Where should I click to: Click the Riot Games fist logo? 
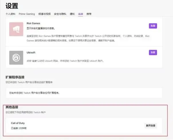[16, 29]
